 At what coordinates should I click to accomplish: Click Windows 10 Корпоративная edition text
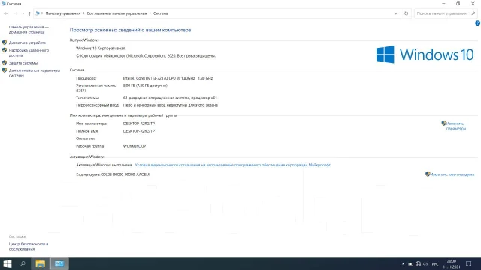[100, 48]
